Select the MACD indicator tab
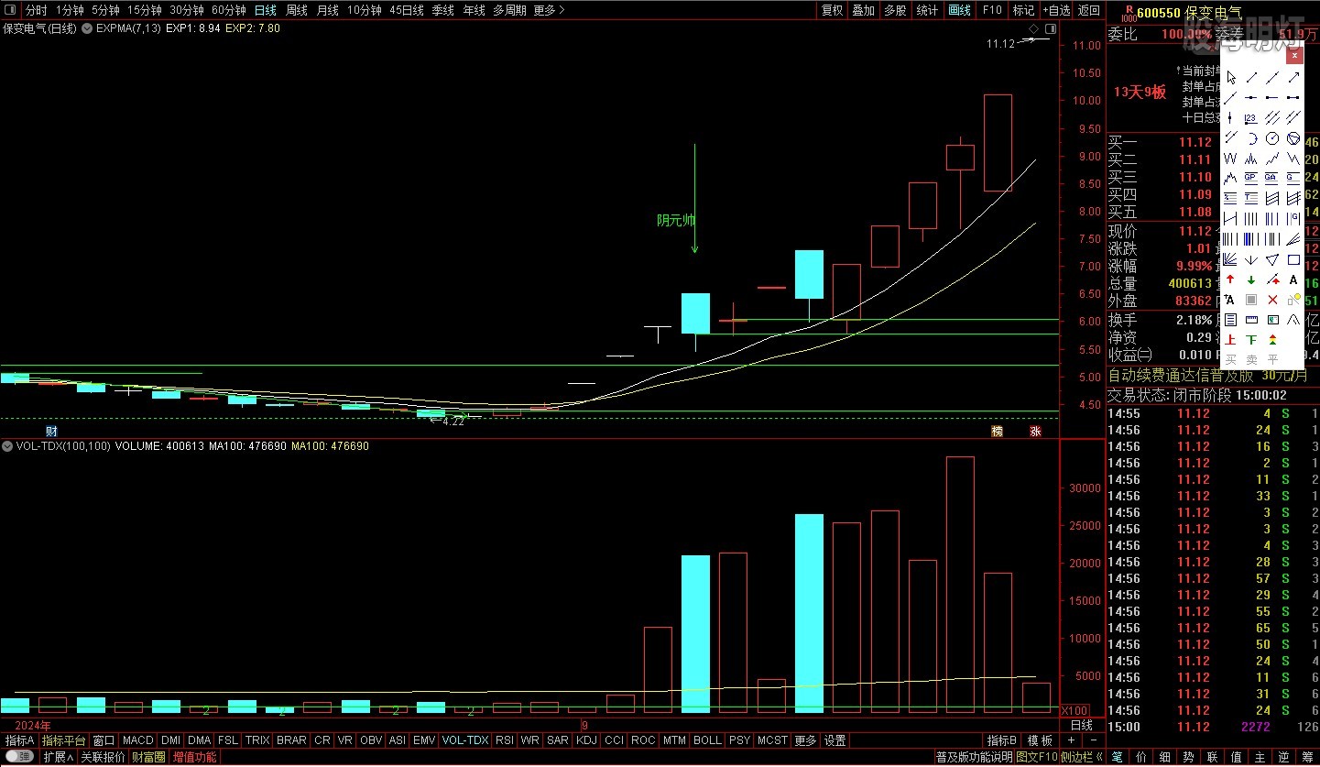Viewport: 1320px width, 767px height. [137, 740]
